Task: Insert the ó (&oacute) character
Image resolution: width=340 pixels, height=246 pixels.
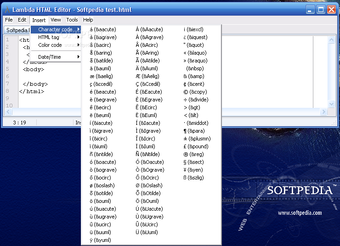Action: click(x=103, y=162)
